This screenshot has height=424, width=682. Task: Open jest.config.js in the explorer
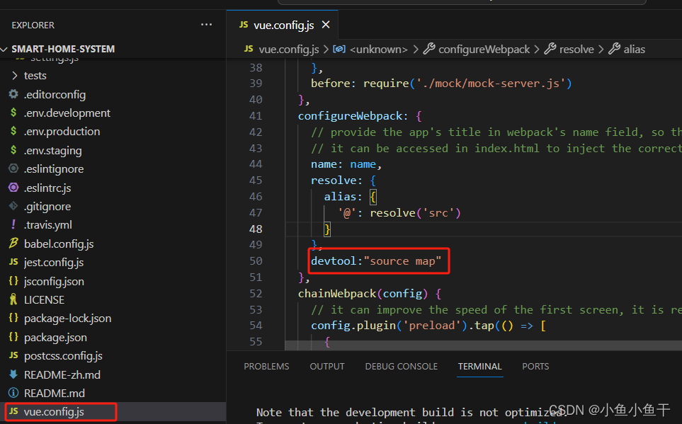click(54, 262)
